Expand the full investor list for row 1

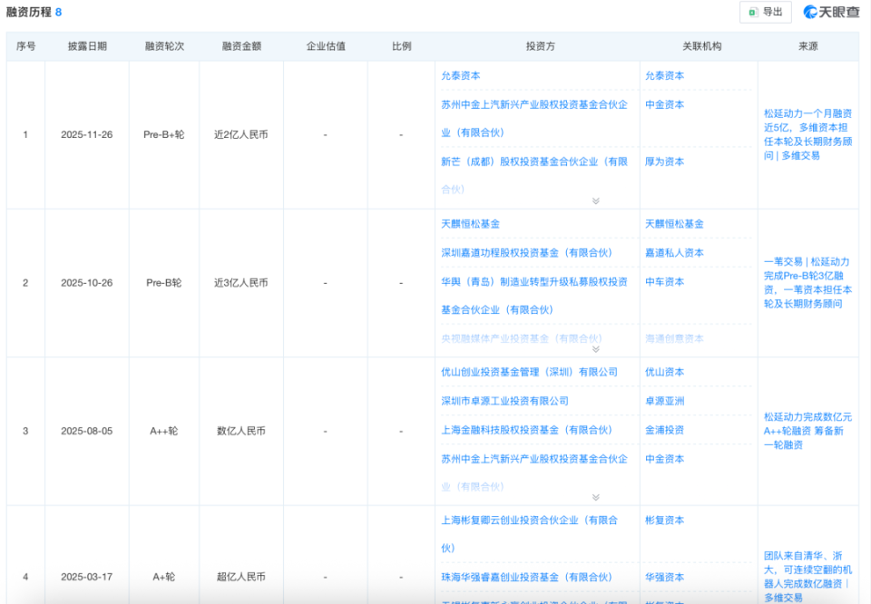click(x=596, y=200)
